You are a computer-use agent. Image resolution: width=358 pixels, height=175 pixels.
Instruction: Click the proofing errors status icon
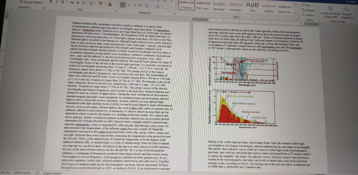click(37, 173)
